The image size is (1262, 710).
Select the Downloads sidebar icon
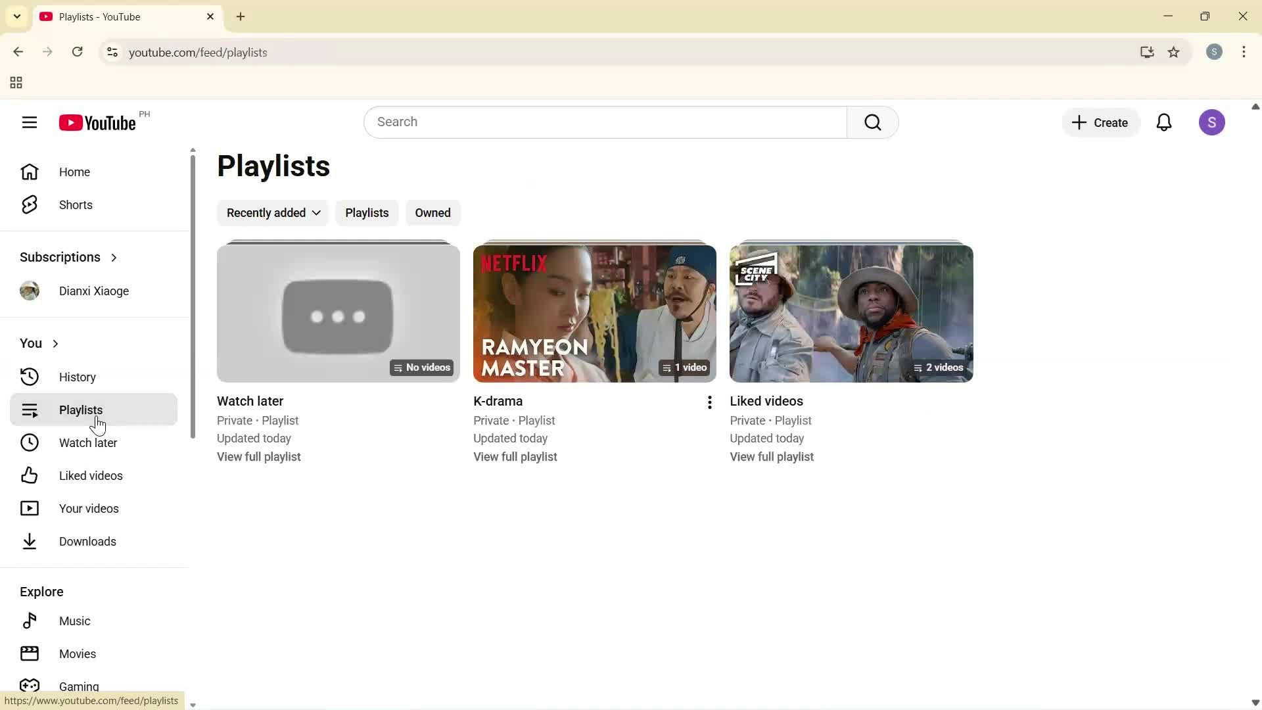[29, 541]
